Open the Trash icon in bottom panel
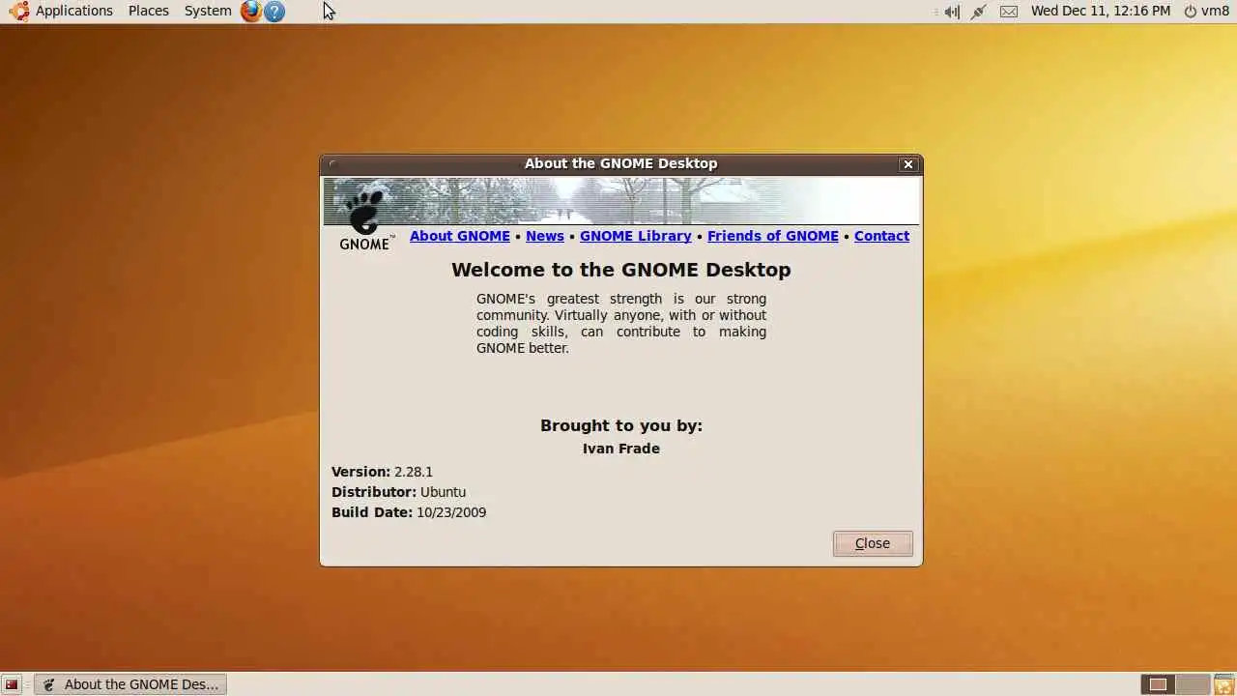1237x696 pixels. [x=1223, y=684]
